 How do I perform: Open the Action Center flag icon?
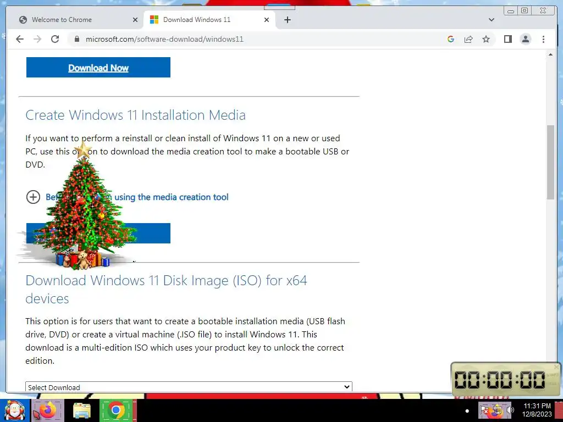tap(484, 410)
